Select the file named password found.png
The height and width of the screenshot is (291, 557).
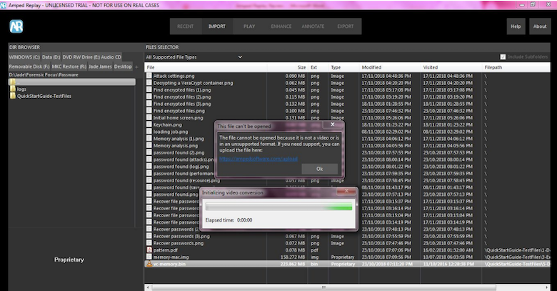(x=176, y=194)
